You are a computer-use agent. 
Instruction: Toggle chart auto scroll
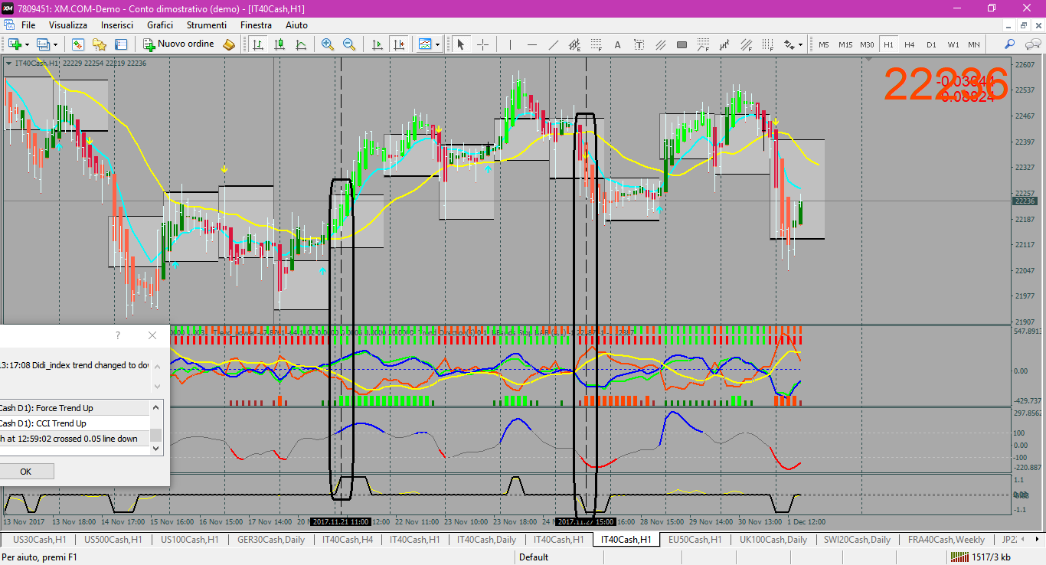coord(377,44)
